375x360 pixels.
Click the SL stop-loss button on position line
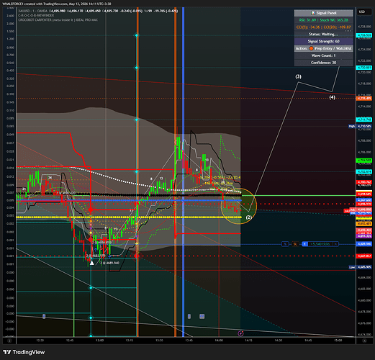coord(295,244)
